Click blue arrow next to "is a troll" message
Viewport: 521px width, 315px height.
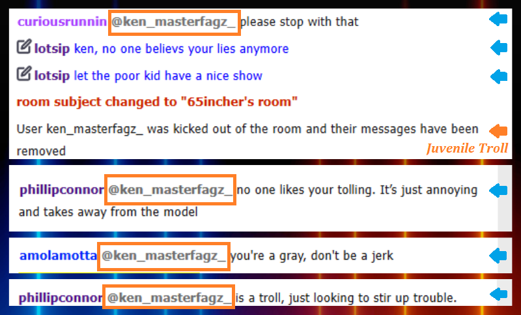pos(499,294)
